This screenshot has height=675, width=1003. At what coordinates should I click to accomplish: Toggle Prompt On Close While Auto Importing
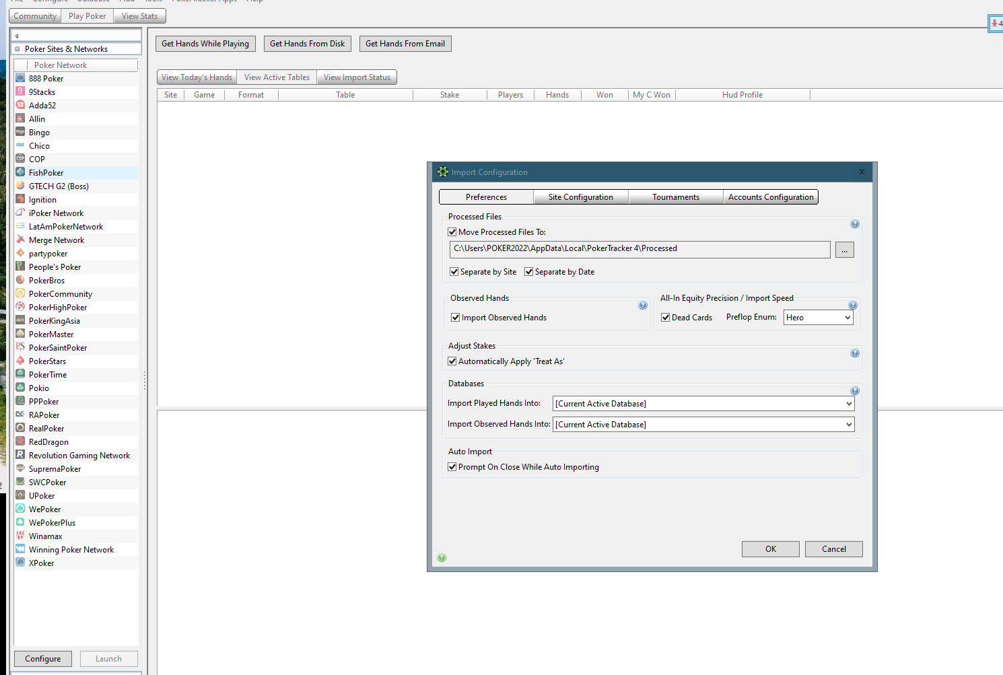click(x=452, y=467)
